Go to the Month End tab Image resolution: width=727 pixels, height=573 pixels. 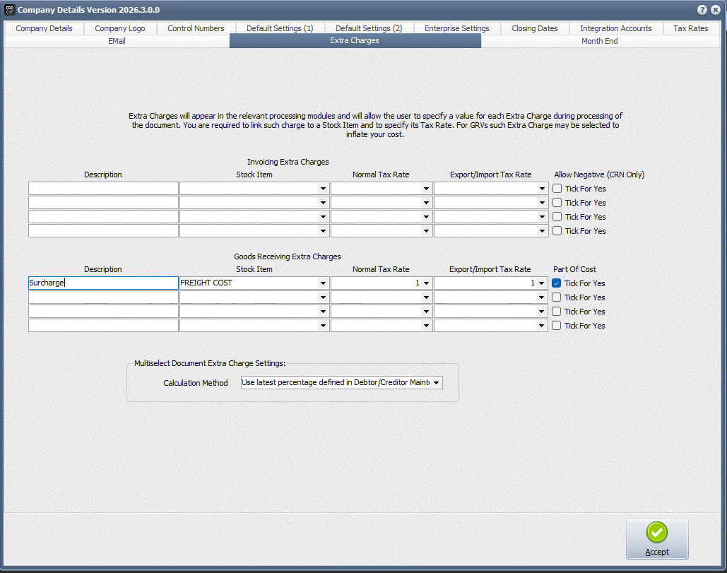click(x=599, y=41)
